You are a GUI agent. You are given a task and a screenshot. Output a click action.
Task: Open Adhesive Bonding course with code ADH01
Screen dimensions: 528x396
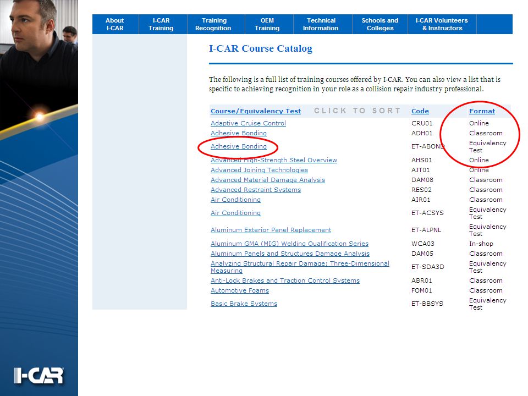(238, 133)
